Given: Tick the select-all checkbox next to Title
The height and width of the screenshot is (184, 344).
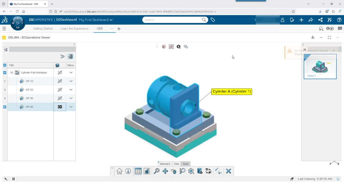Looking at the screenshot, I should [x=5, y=65].
